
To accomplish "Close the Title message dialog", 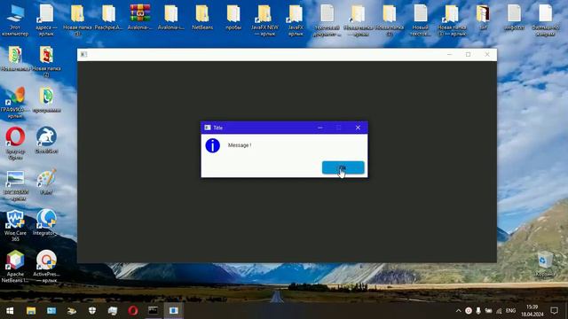I will click(x=358, y=128).
